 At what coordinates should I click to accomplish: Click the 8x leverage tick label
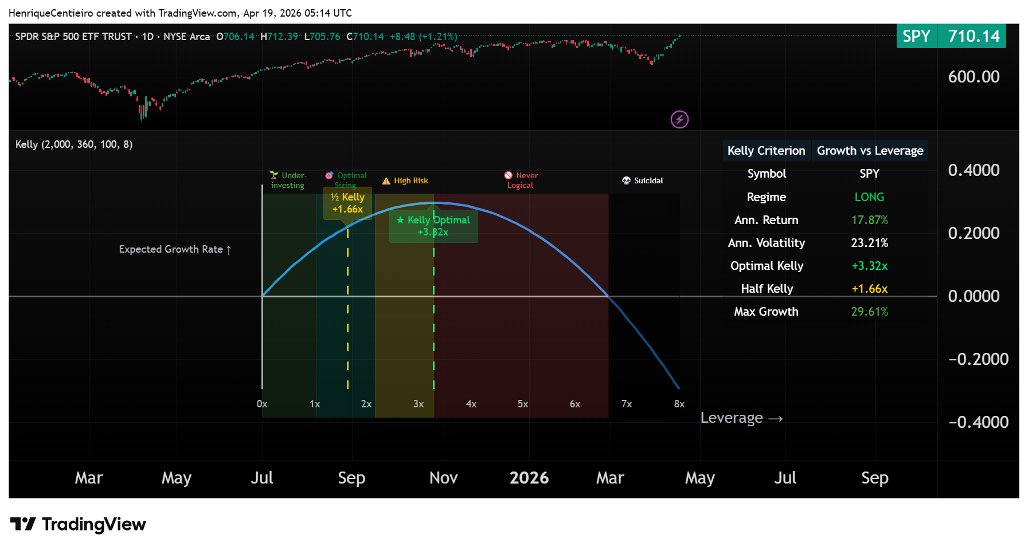point(679,404)
